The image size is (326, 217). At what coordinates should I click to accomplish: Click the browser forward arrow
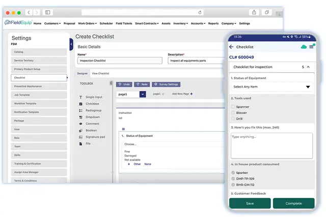[37, 12]
